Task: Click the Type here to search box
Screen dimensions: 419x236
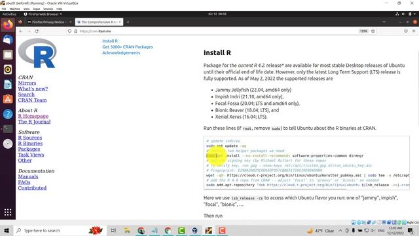Action: [x=60, y=230]
